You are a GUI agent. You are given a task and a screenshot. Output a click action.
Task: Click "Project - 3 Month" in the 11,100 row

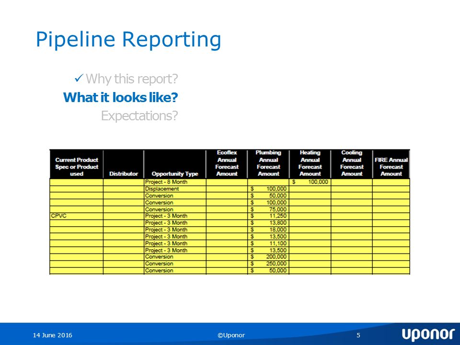(x=175, y=243)
